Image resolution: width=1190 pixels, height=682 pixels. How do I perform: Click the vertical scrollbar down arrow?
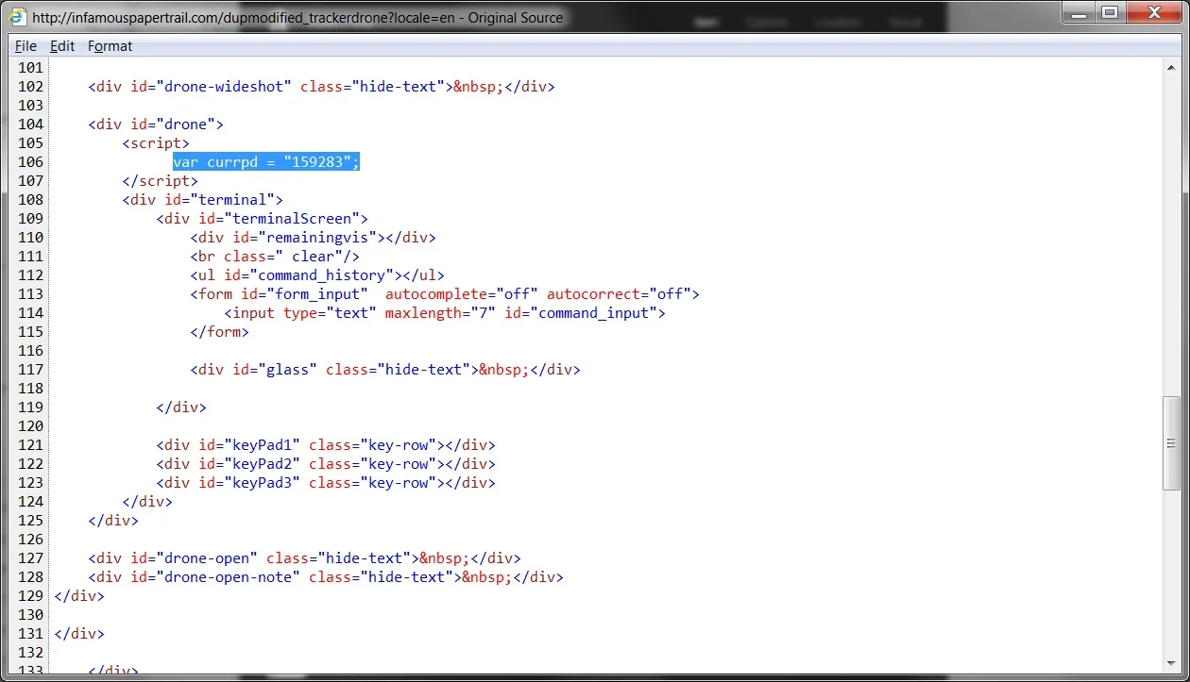point(1171,666)
